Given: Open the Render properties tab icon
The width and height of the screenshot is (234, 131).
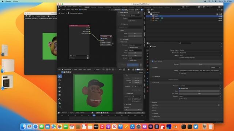Looking at the screenshot, I should pos(148,51).
